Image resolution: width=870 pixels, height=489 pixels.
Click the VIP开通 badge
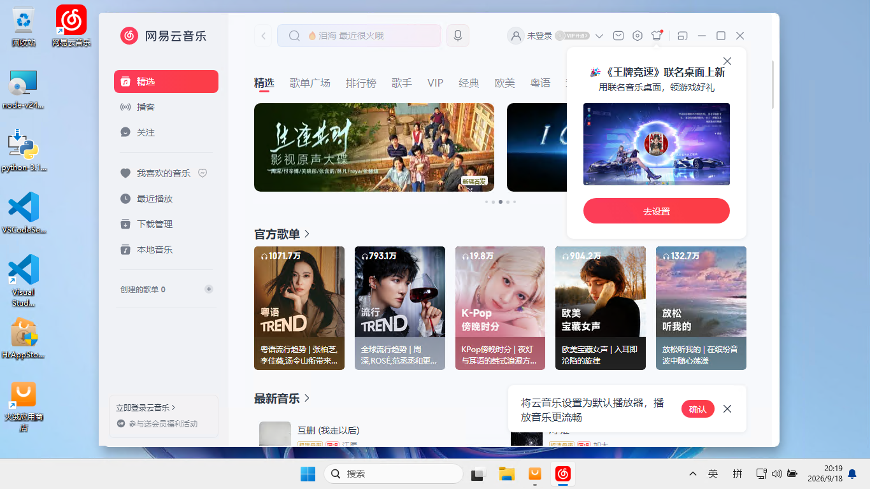pos(572,36)
